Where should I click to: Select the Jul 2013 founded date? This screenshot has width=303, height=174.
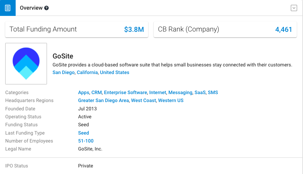[x=87, y=109]
